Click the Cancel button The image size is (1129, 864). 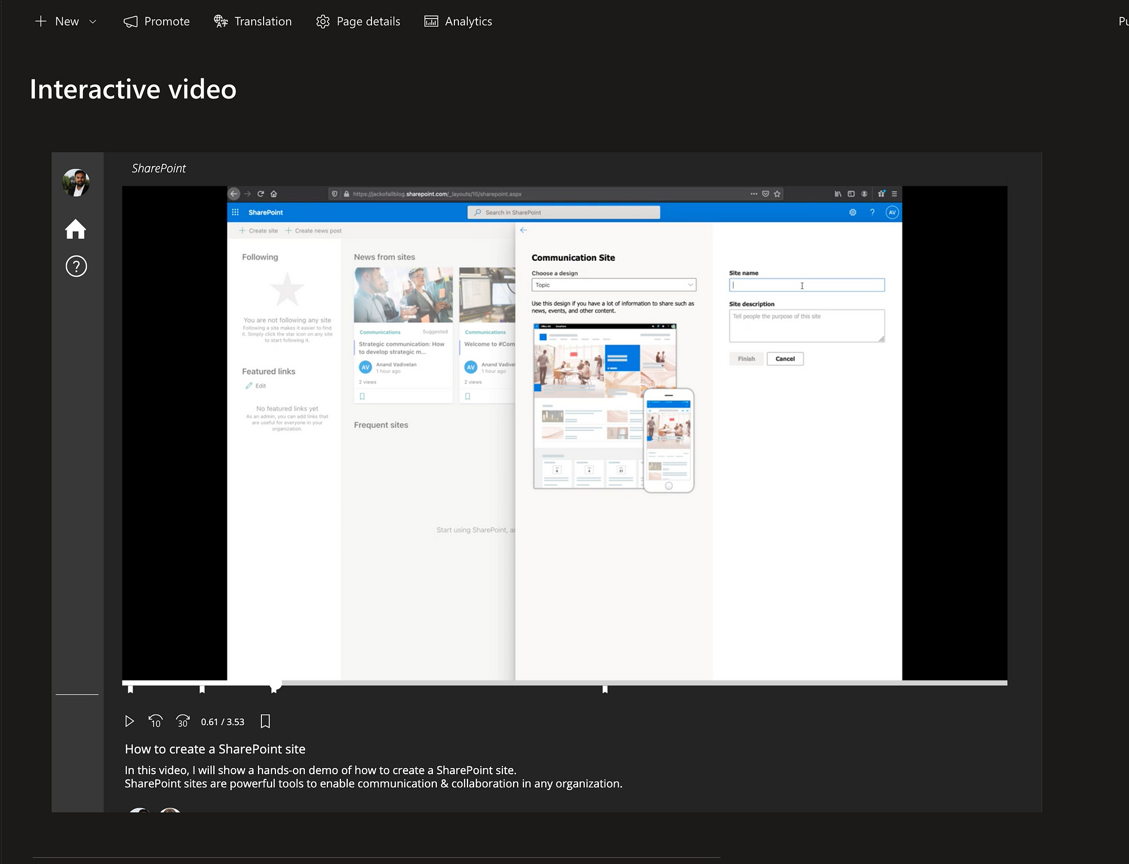pyautogui.click(x=785, y=359)
